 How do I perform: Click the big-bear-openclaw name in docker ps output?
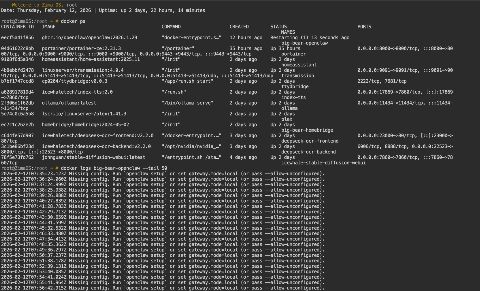pyautogui.click(x=304, y=43)
